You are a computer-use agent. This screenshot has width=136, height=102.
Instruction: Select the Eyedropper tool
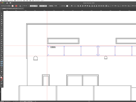(x=2, y=54)
